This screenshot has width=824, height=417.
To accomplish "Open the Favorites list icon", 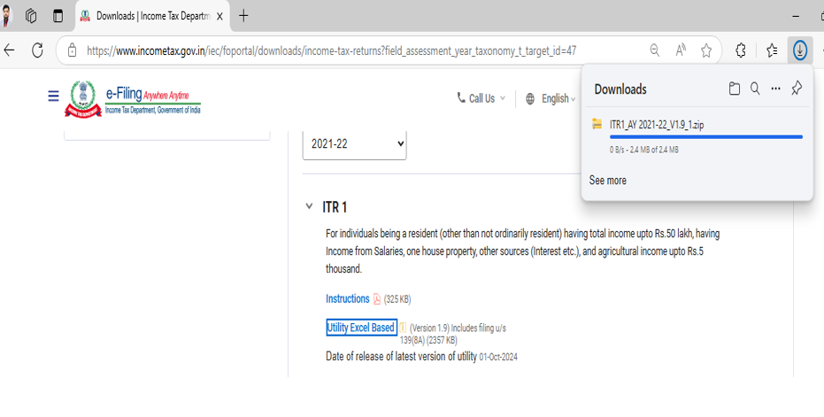I will [x=772, y=50].
